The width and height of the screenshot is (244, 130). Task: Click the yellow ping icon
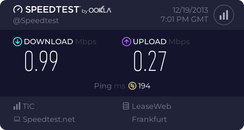(132, 86)
